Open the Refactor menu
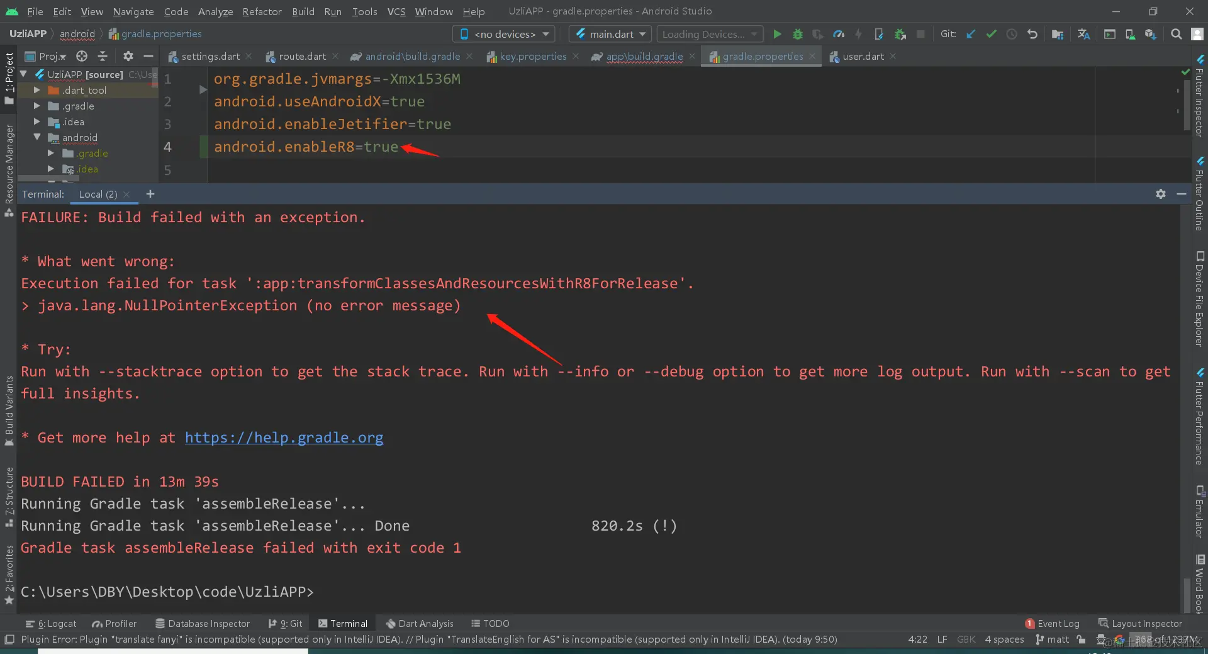Viewport: 1208px width, 654px height. [262, 11]
